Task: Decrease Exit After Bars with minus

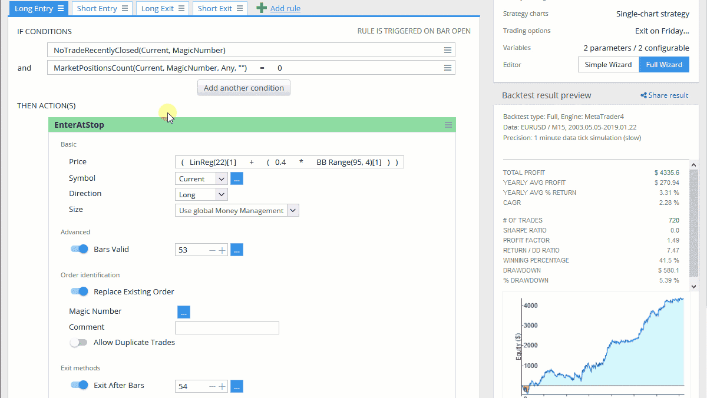Action: point(213,387)
